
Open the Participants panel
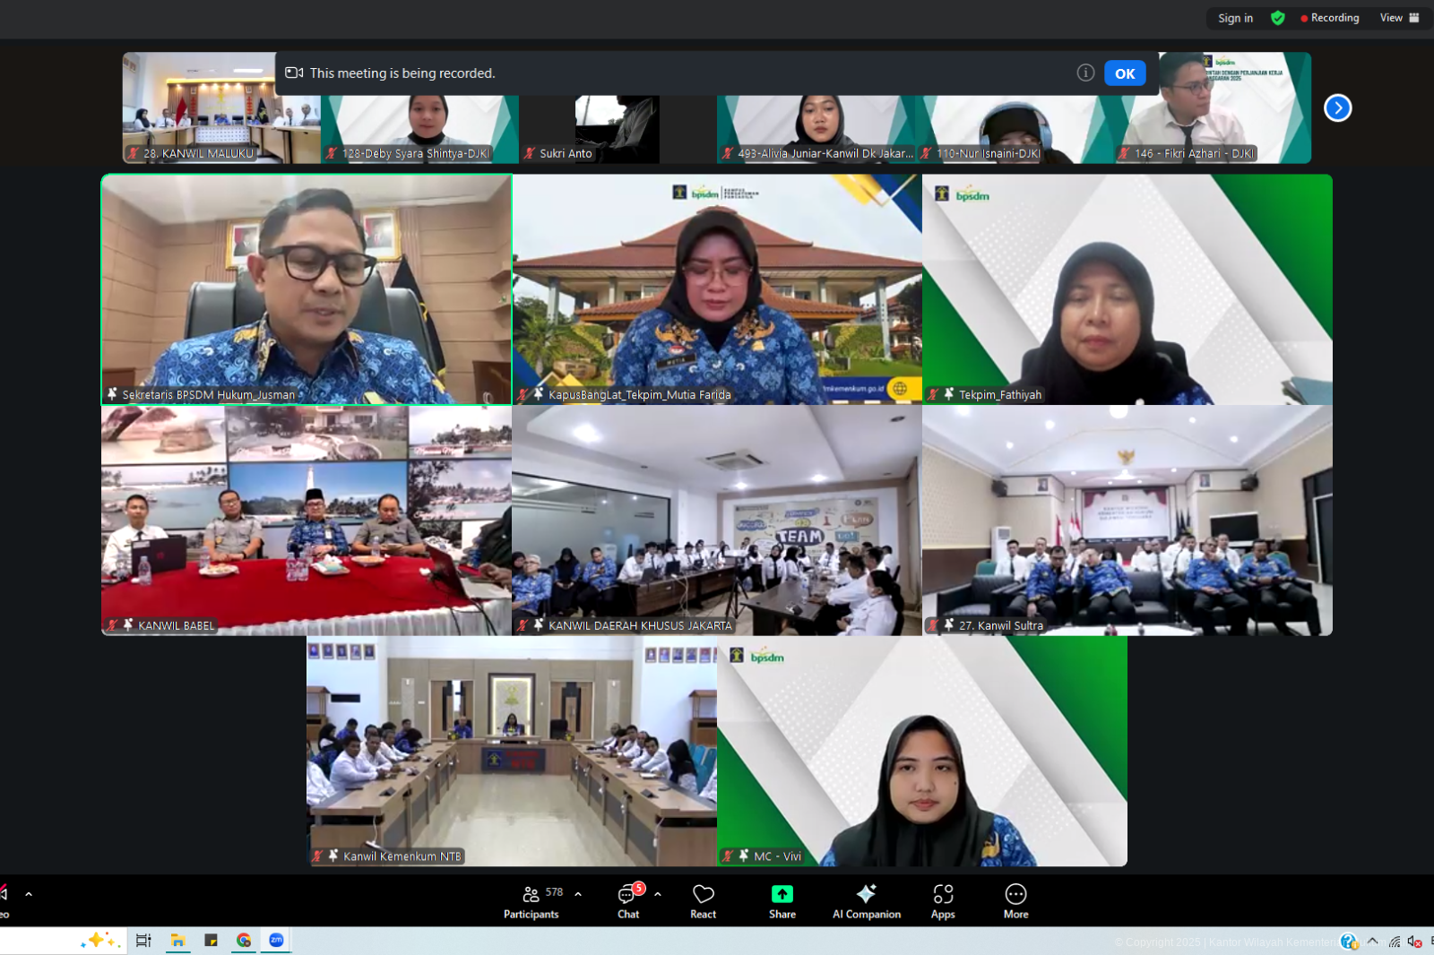pyautogui.click(x=531, y=901)
